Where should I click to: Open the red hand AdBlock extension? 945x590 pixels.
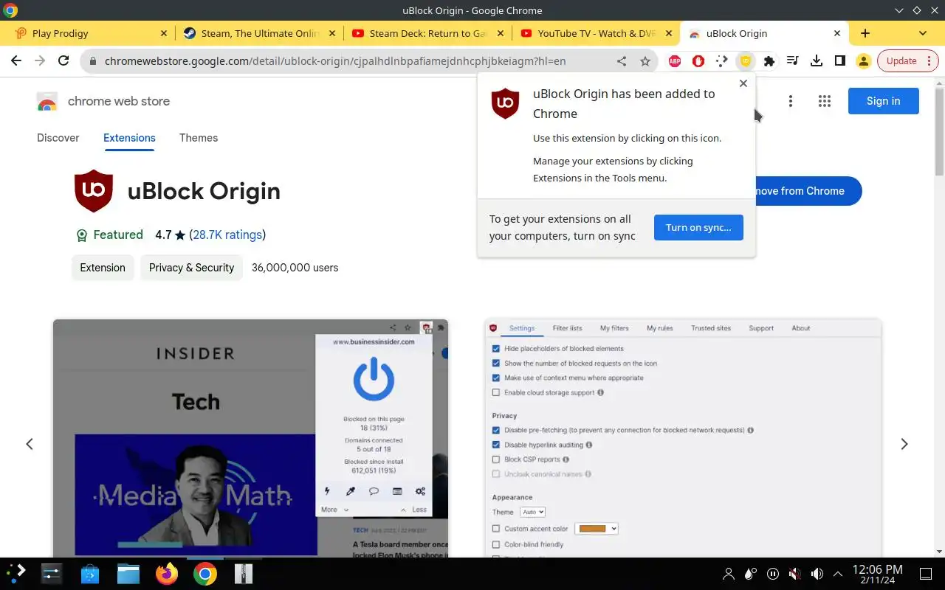[698, 61]
